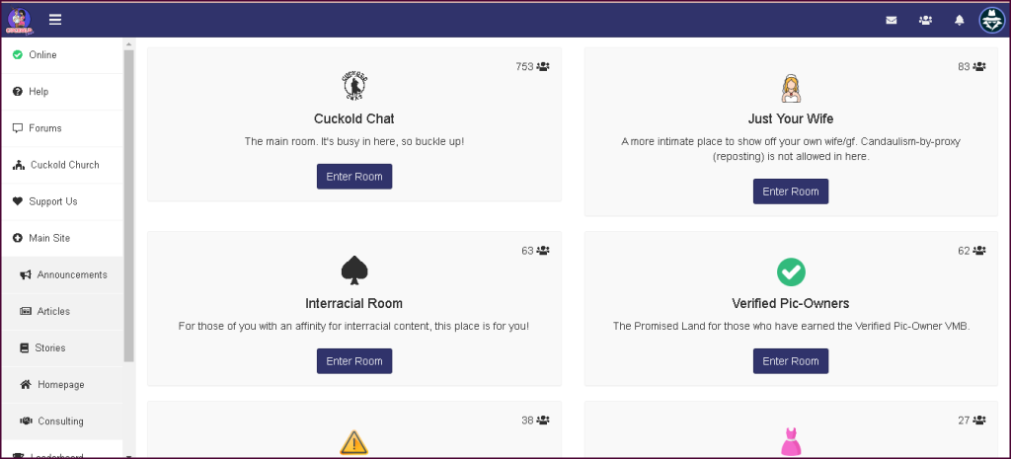Screen dimensions: 1011x459
Task: Open the Help sidebar item
Action: coord(38,92)
